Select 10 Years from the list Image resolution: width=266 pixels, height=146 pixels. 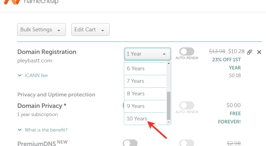pyautogui.click(x=137, y=118)
